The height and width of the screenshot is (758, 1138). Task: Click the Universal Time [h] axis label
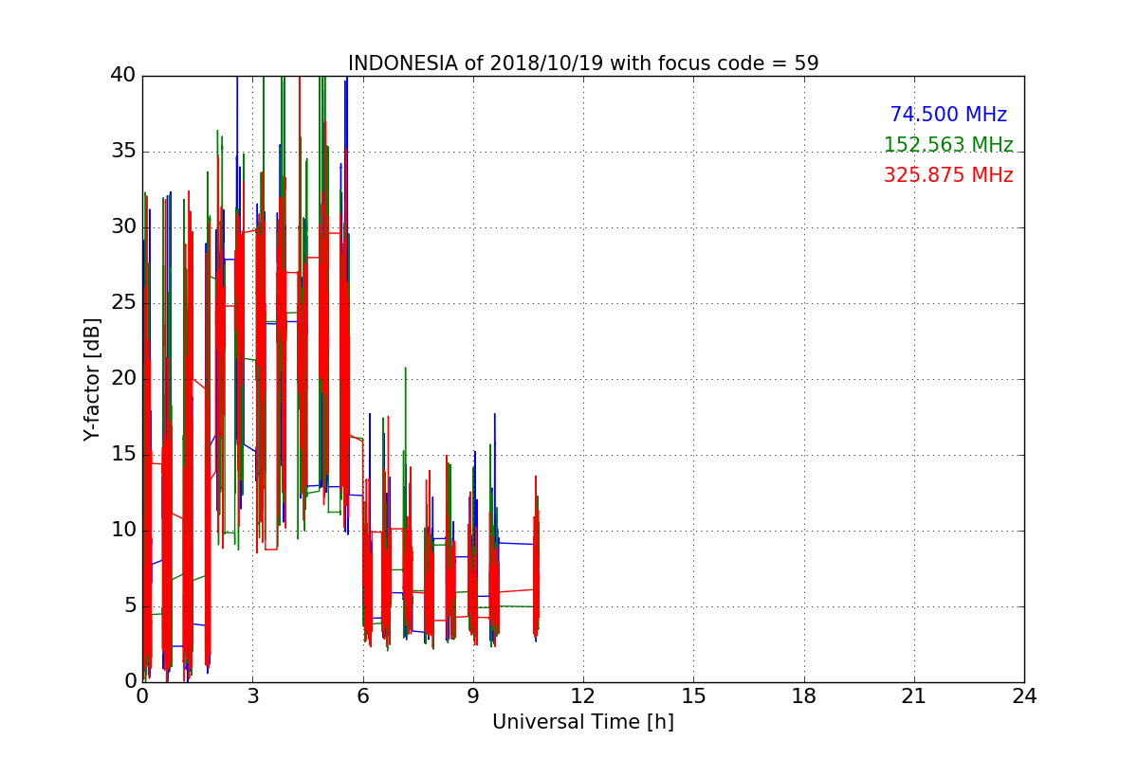(x=583, y=722)
